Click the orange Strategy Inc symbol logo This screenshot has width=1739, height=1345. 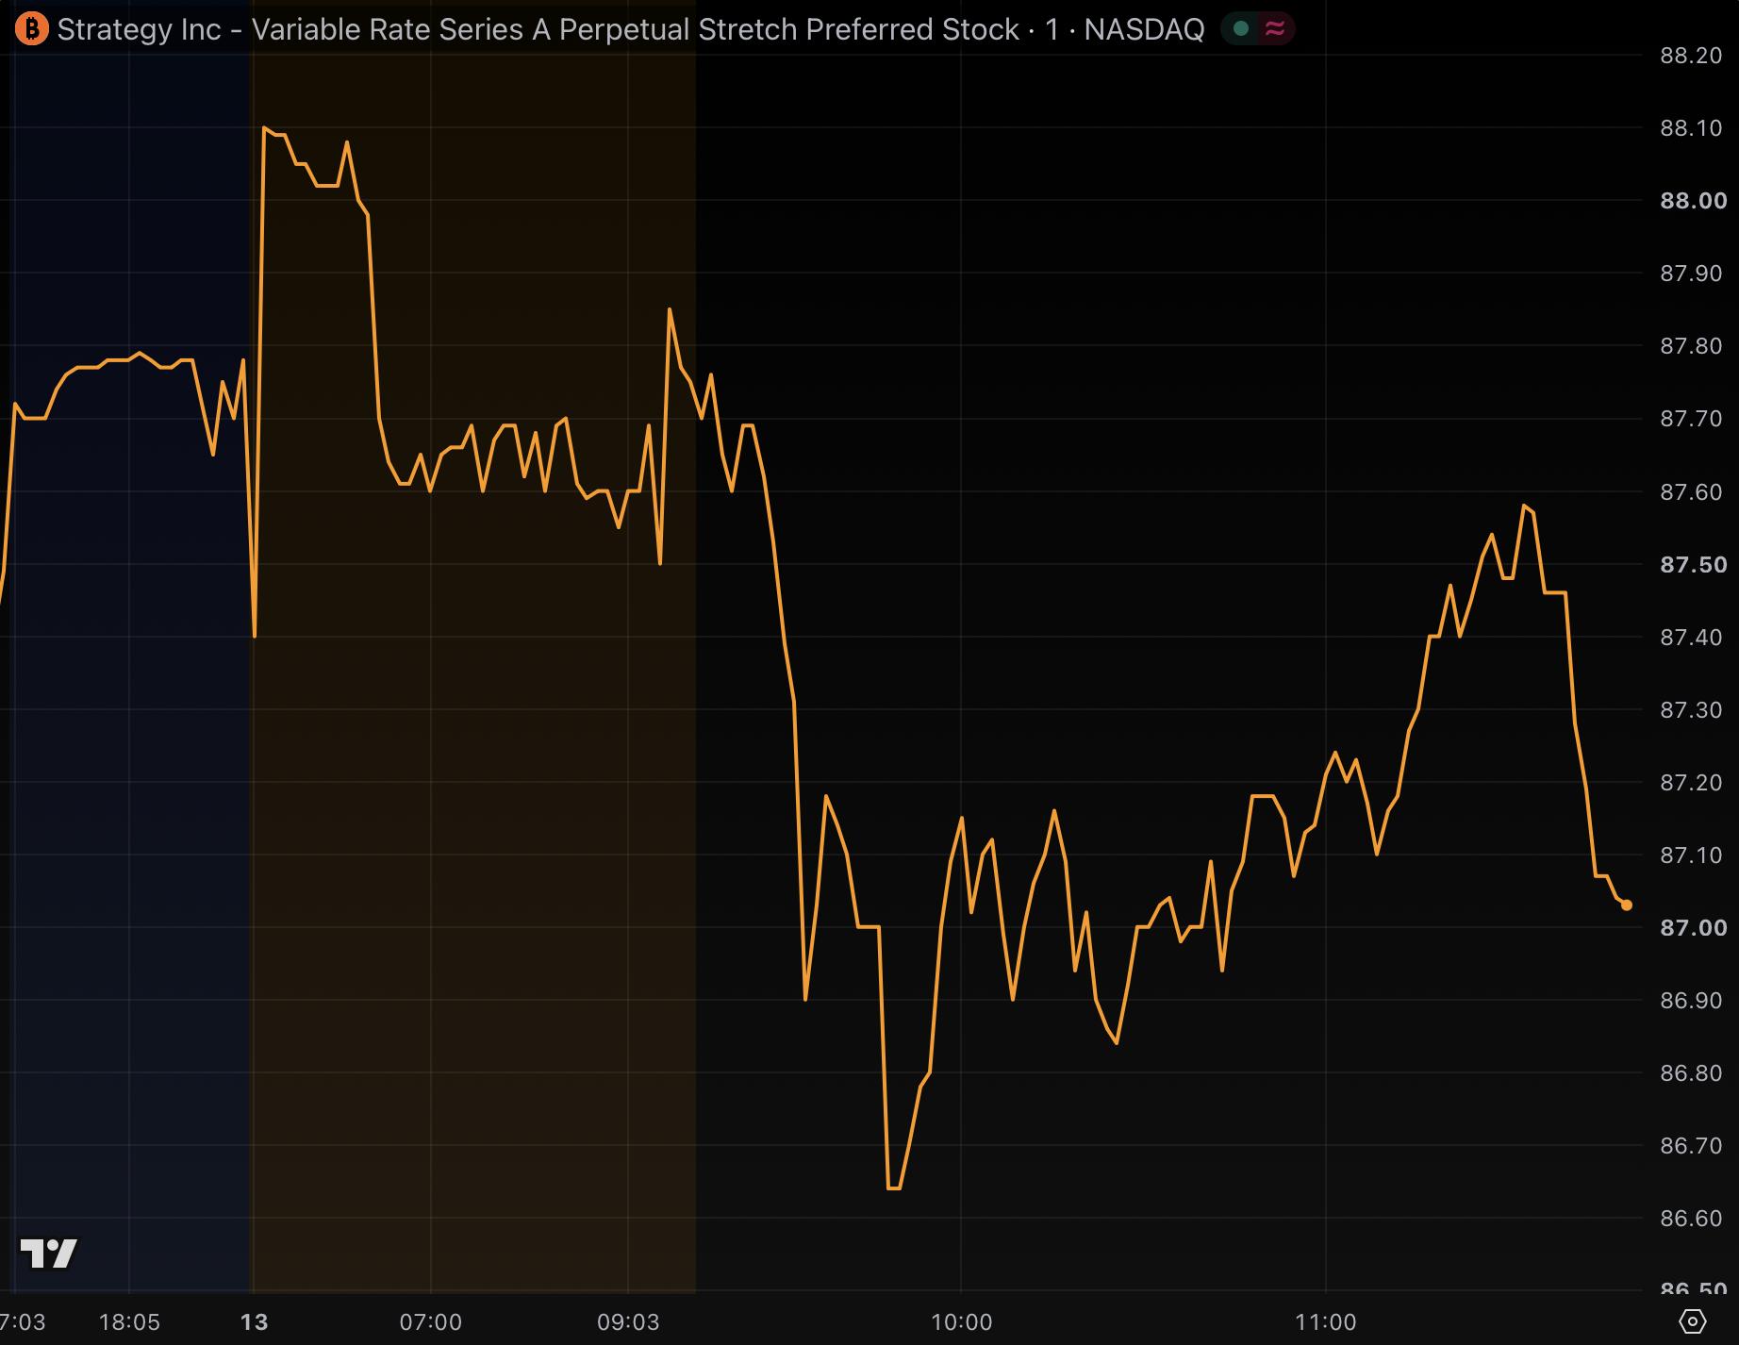pyautogui.click(x=31, y=29)
